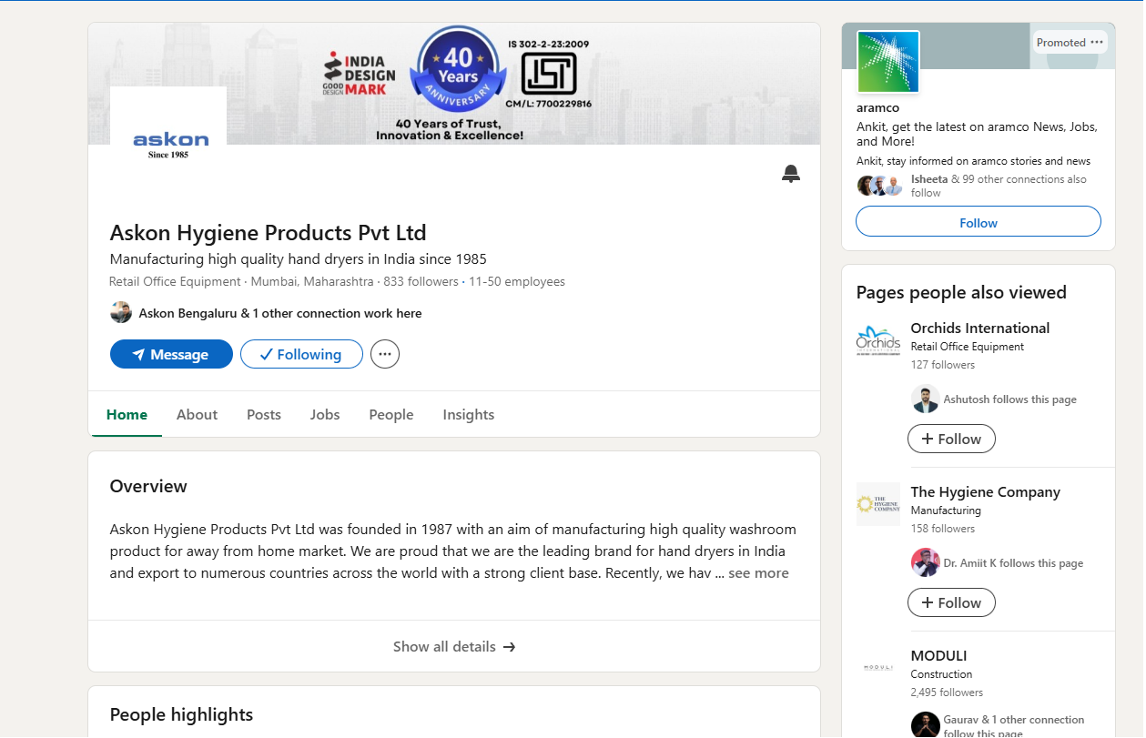Click Ashutosh's profile avatar
Image resolution: width=1146 pixels, height=738 pixels.
(925, 399)
